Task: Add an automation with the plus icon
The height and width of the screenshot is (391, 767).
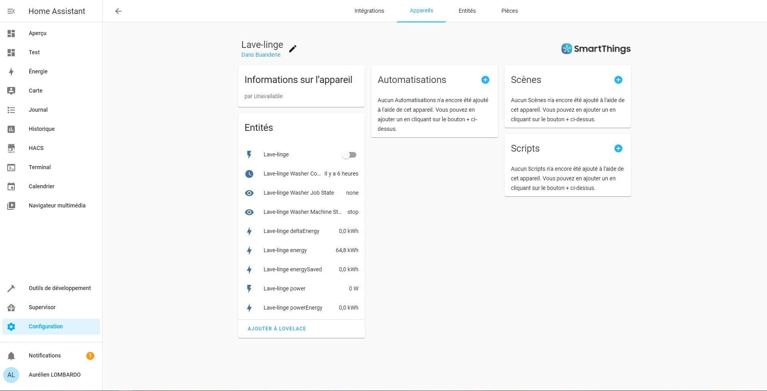Action: click(485, 80)
